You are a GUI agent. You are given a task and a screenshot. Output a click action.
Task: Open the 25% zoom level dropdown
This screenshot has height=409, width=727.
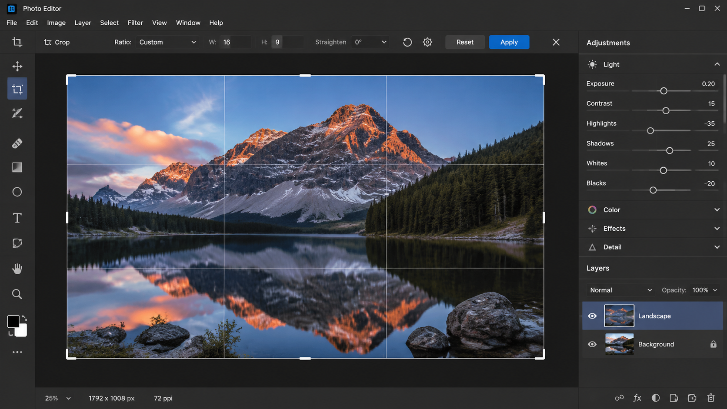click(58, 398)
